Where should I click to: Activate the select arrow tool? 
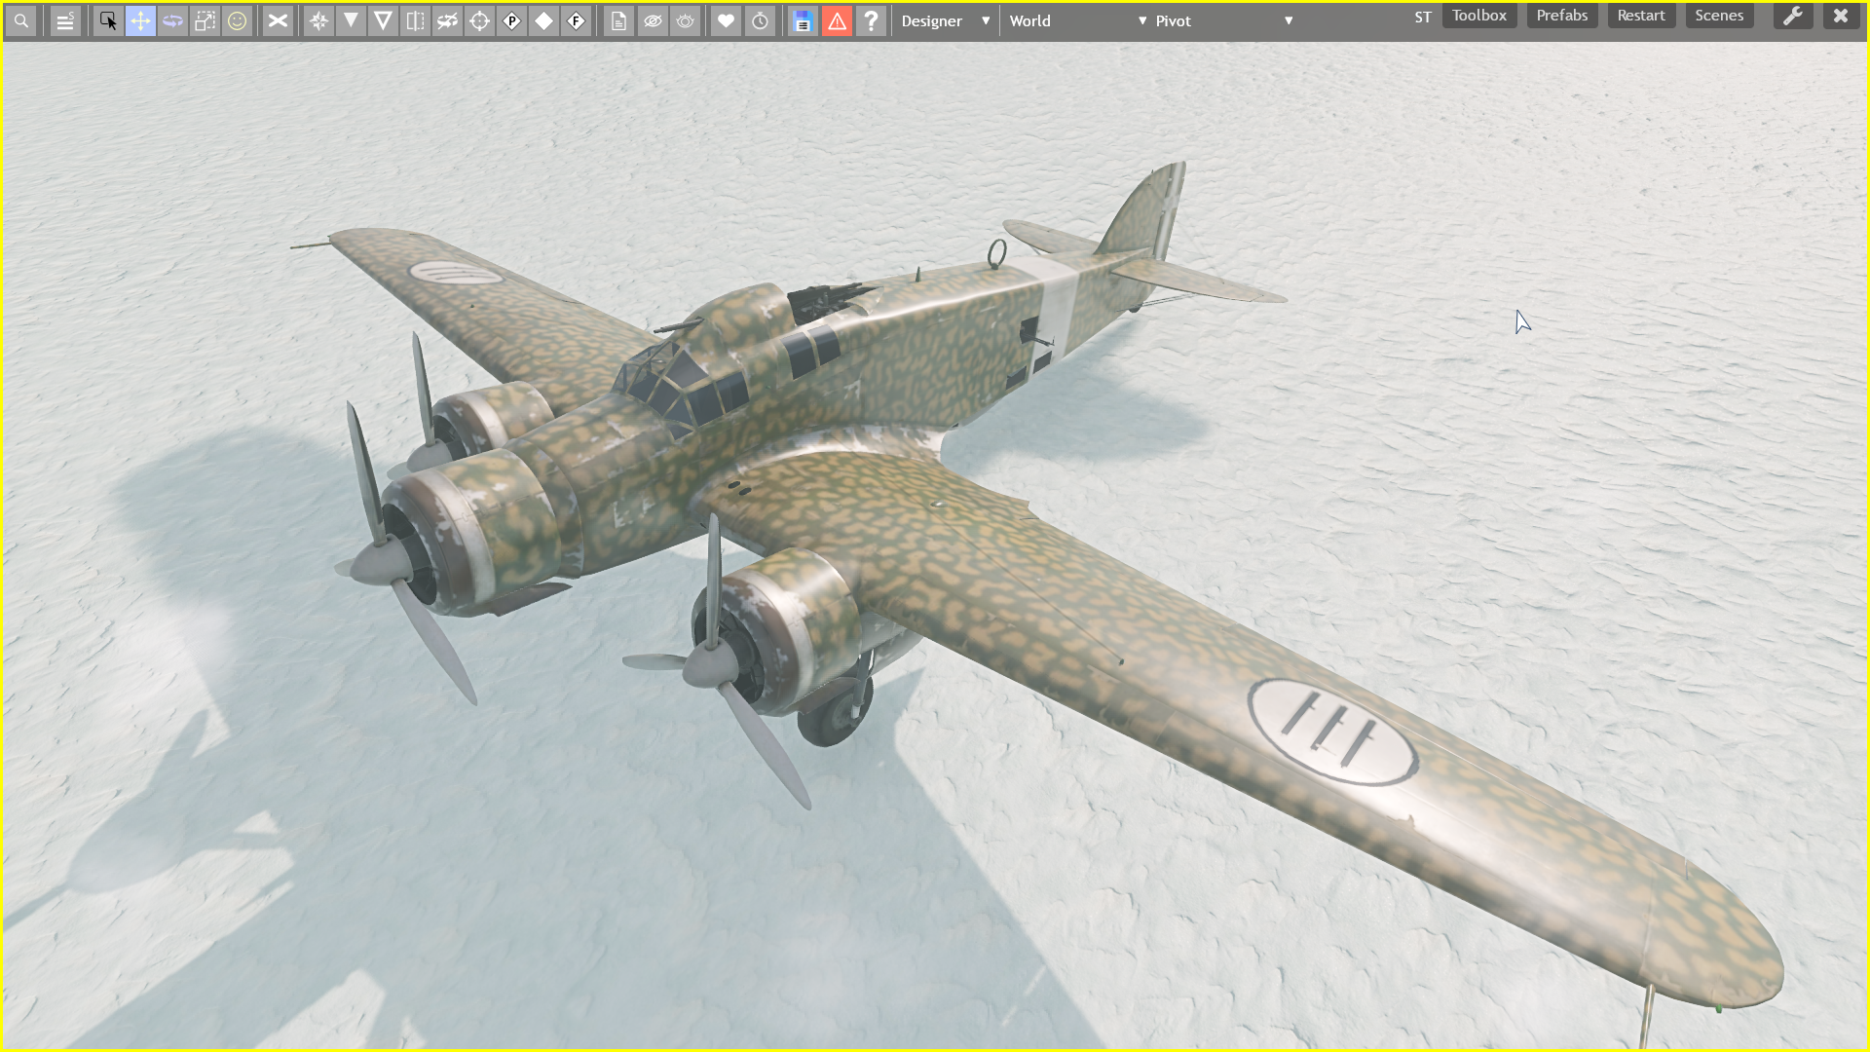pyautogui.click(x=108, y=20)
